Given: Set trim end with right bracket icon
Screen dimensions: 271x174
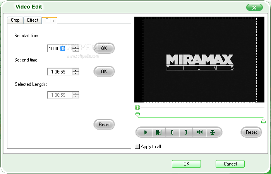Looking at the screenshot, I should click(186, 132).
